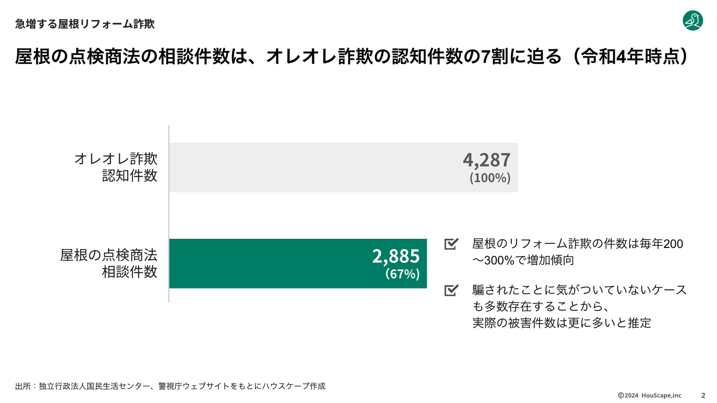This screenshot has width=717, height=403.
Task: Click the (令和4年時点) text in the headline
Action: coord(629,57)
